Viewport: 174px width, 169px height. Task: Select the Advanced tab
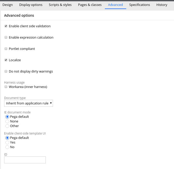(x=115, y=5)
